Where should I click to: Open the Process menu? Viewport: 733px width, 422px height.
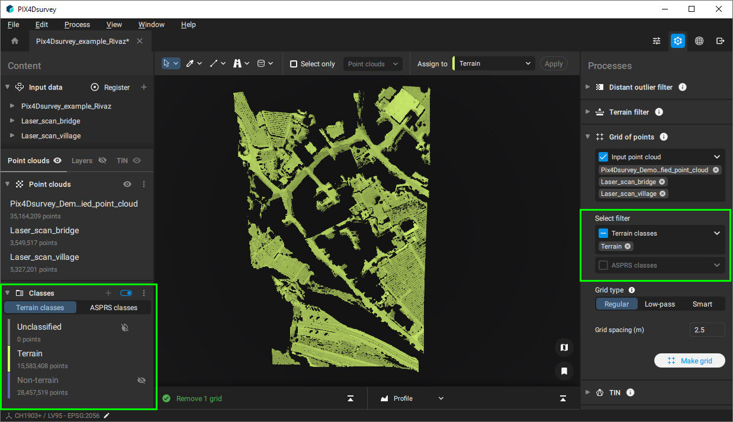77,24
